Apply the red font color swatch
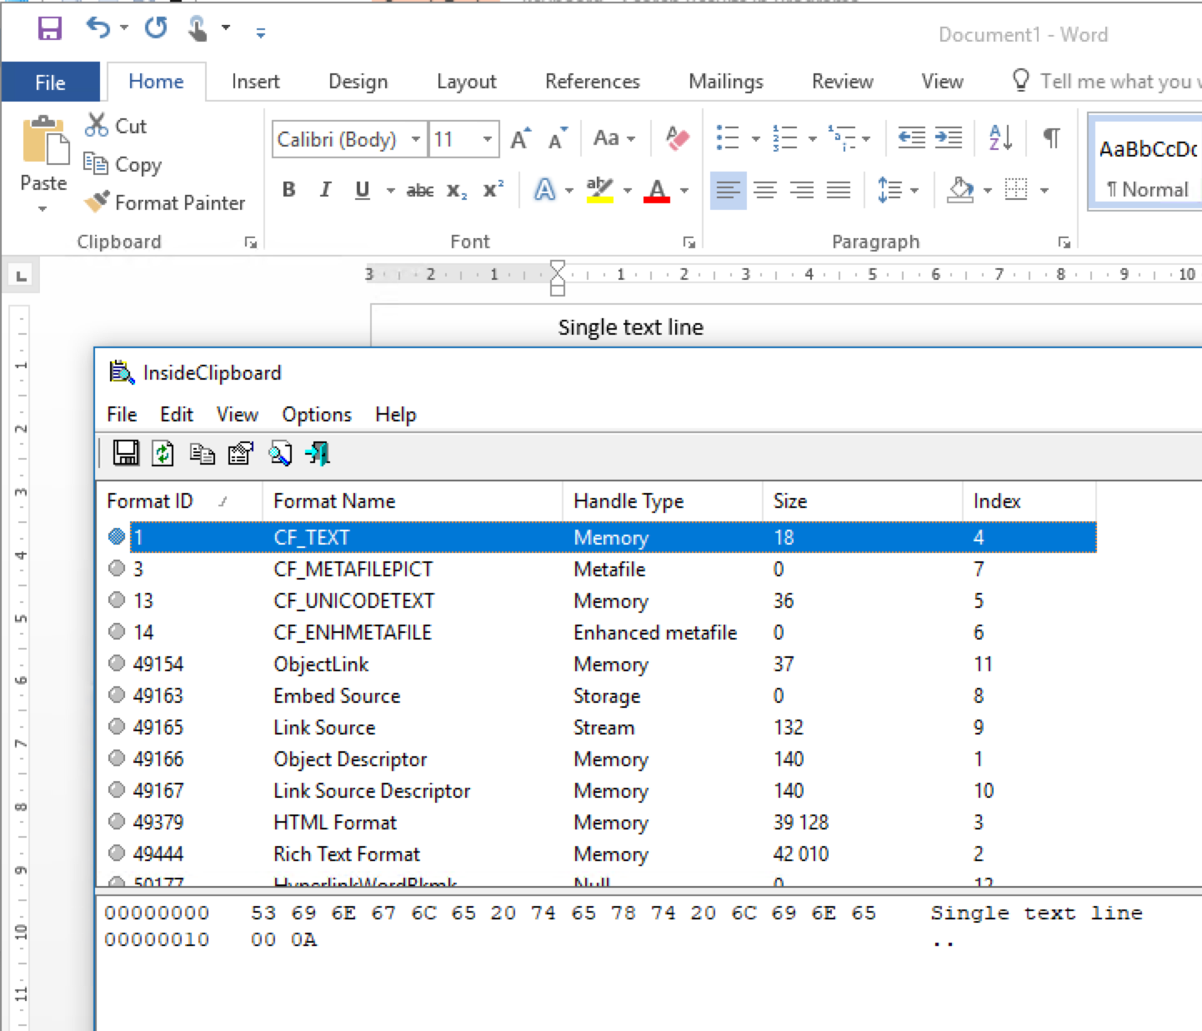Screen dimensions: 1202x1031 (x=657, y=191)
